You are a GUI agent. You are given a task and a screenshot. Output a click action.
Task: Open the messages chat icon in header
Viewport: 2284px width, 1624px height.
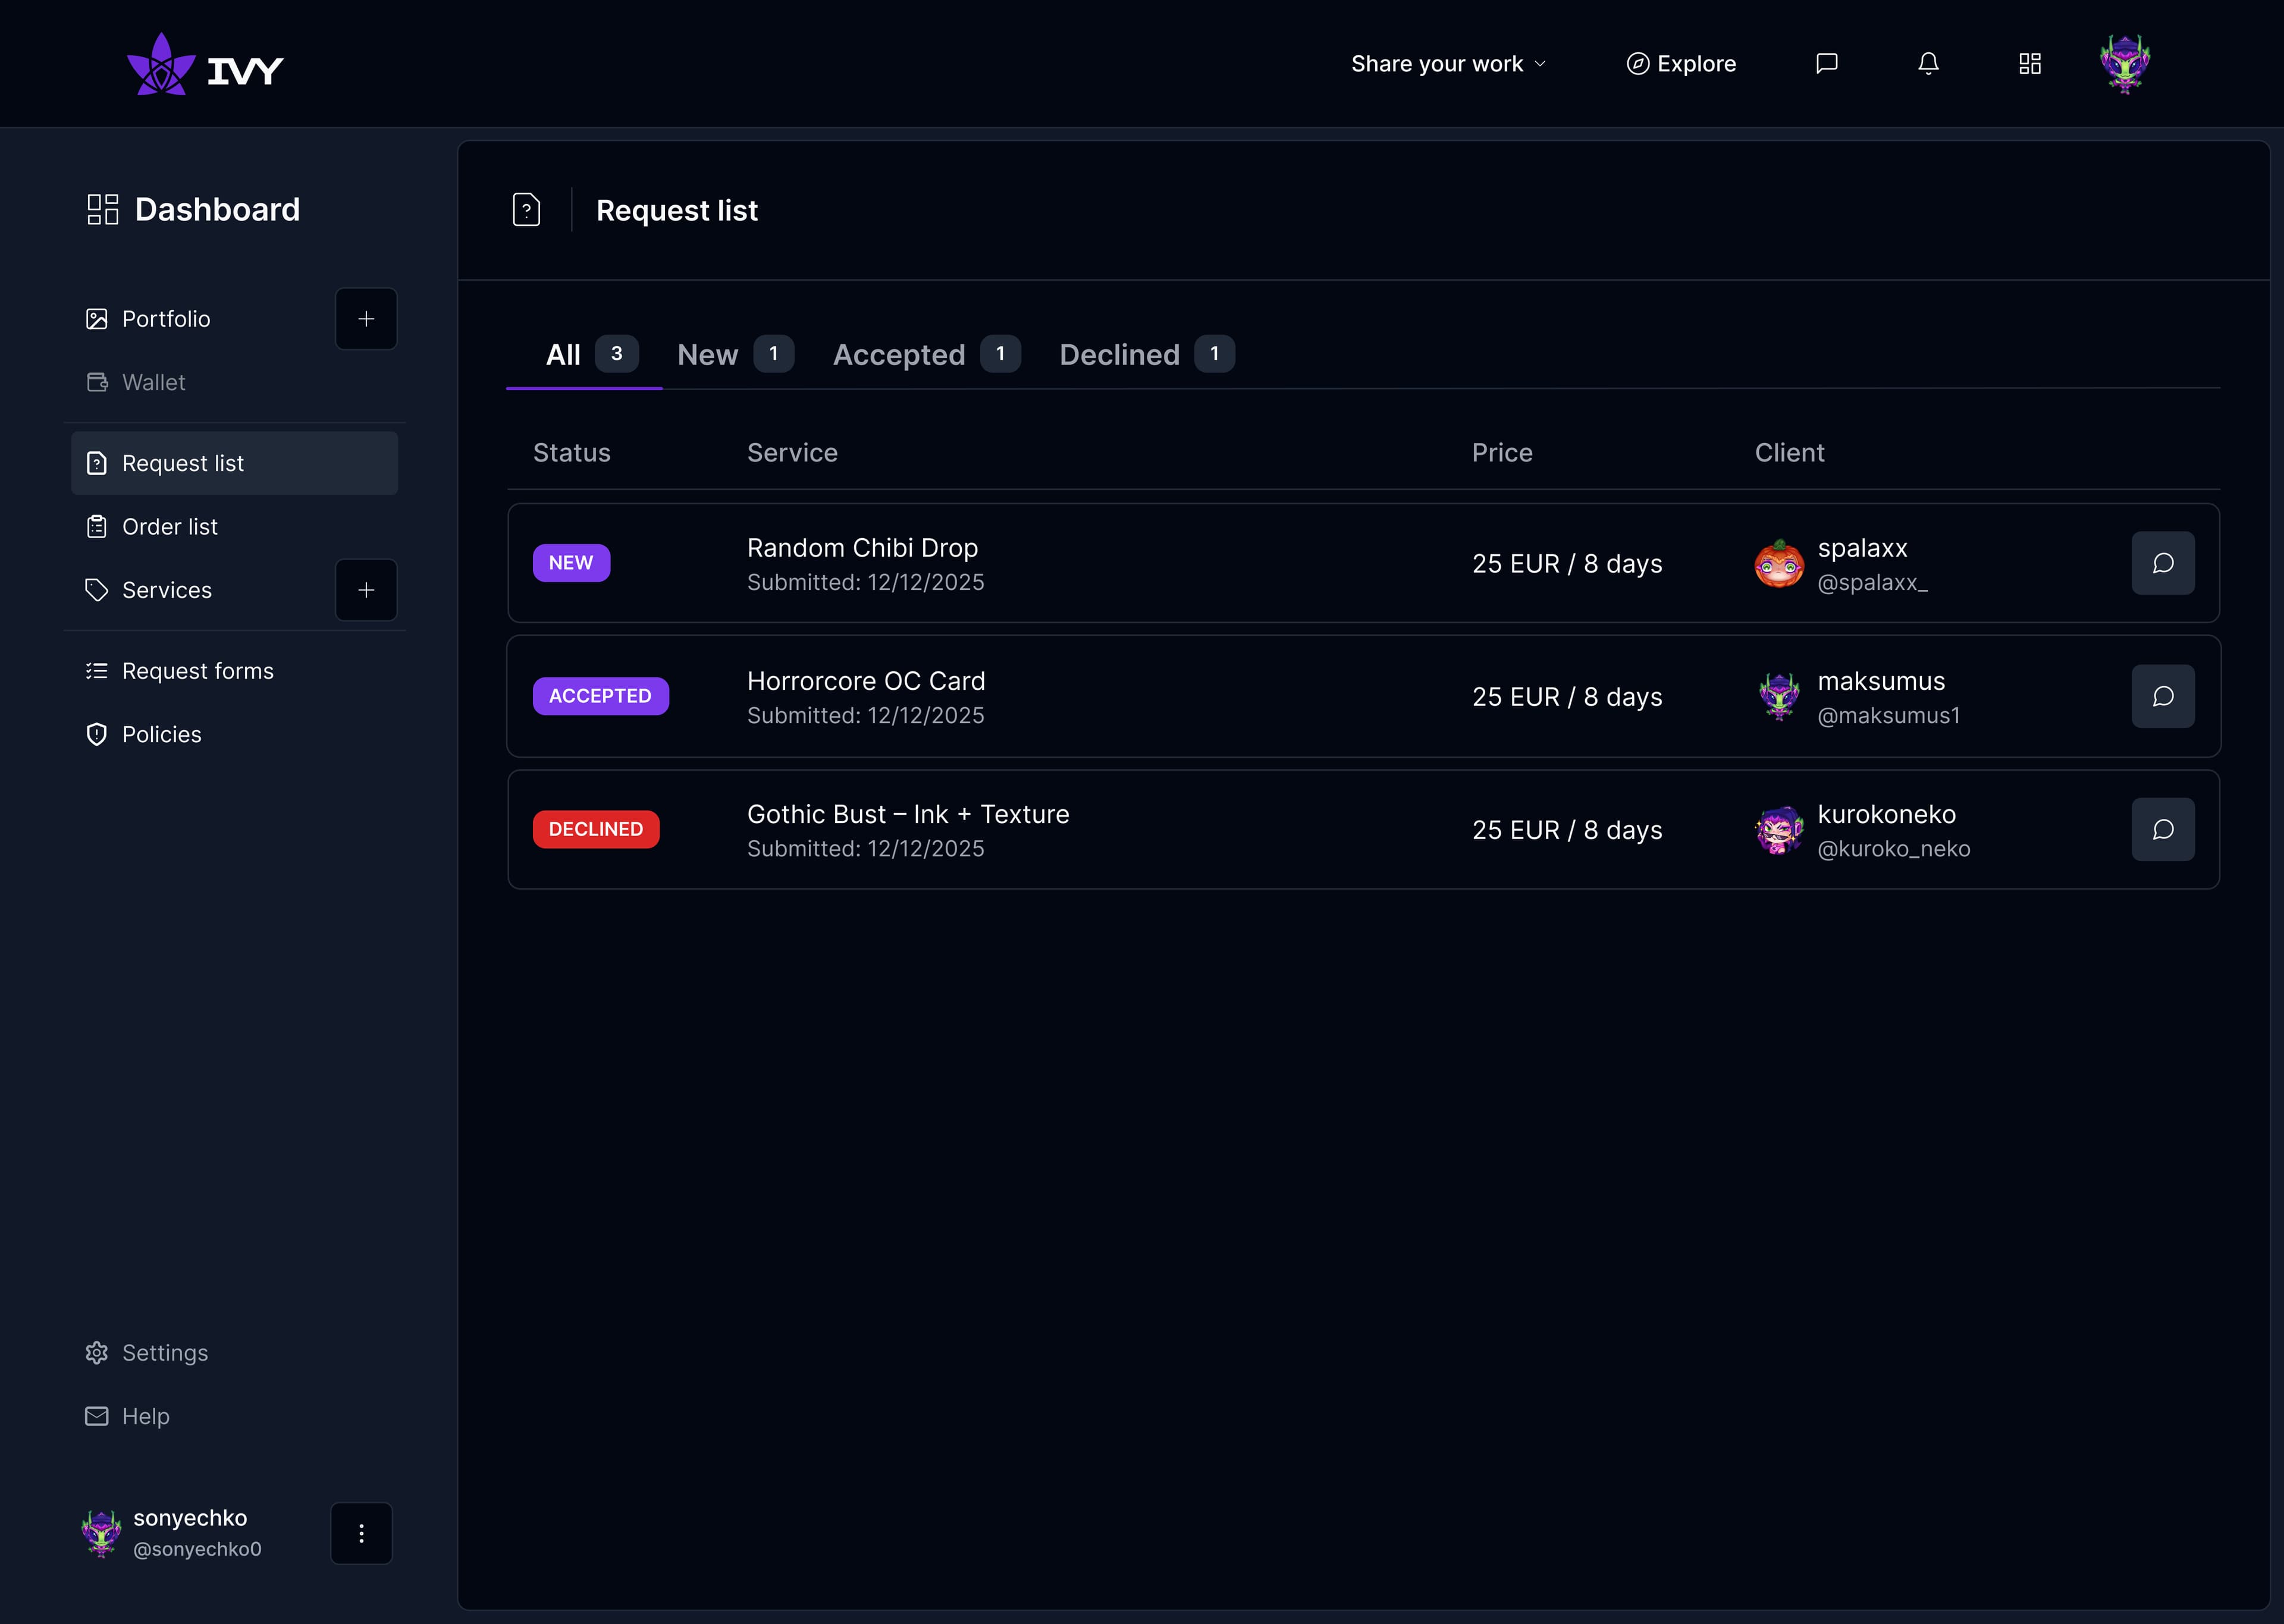pos(1826,64)
